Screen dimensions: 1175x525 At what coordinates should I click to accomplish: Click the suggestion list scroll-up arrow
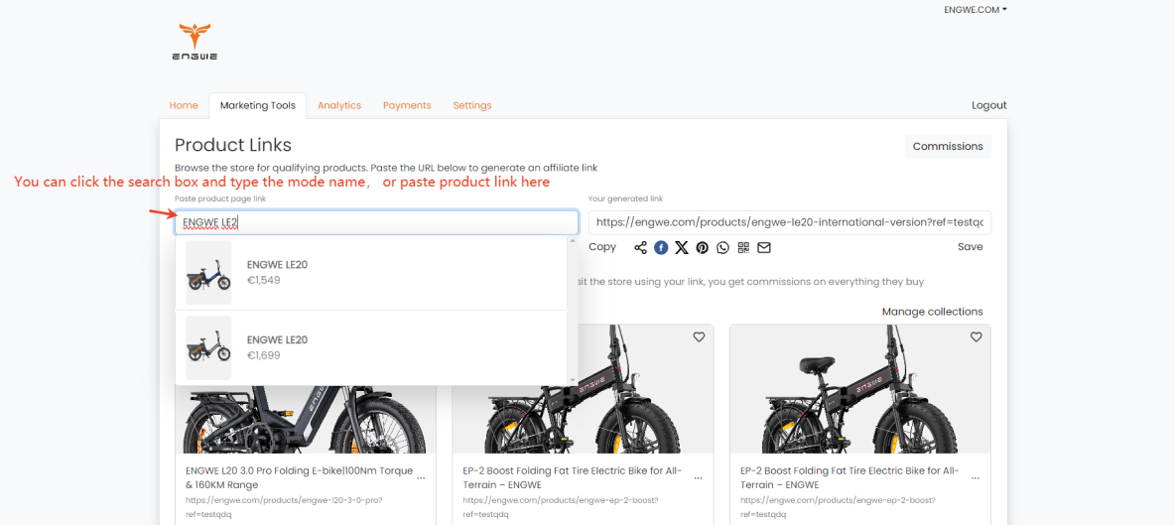[x=573, y=241]
